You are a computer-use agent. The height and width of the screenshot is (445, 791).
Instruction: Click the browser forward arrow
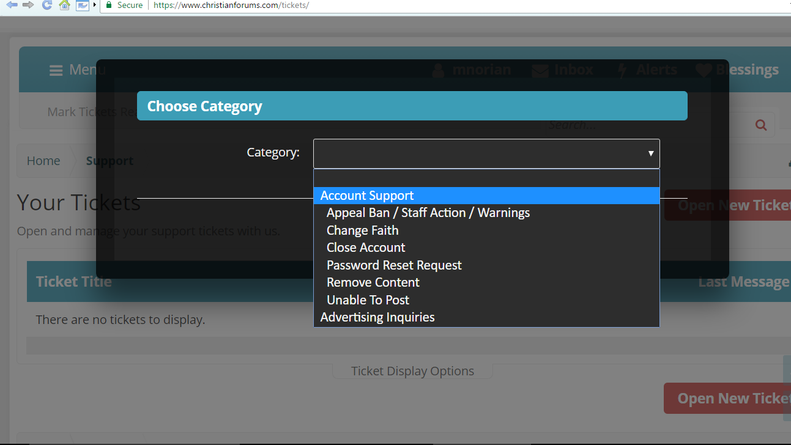(28, 5)
